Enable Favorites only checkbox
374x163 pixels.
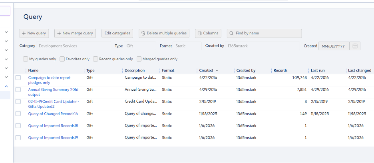[x=62, y=59]
